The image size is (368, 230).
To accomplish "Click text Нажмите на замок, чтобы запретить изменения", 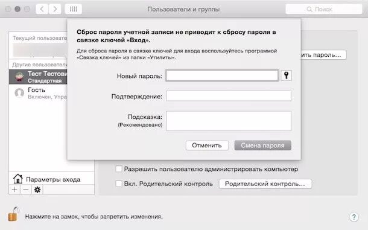I will click(x=94, y=216).
